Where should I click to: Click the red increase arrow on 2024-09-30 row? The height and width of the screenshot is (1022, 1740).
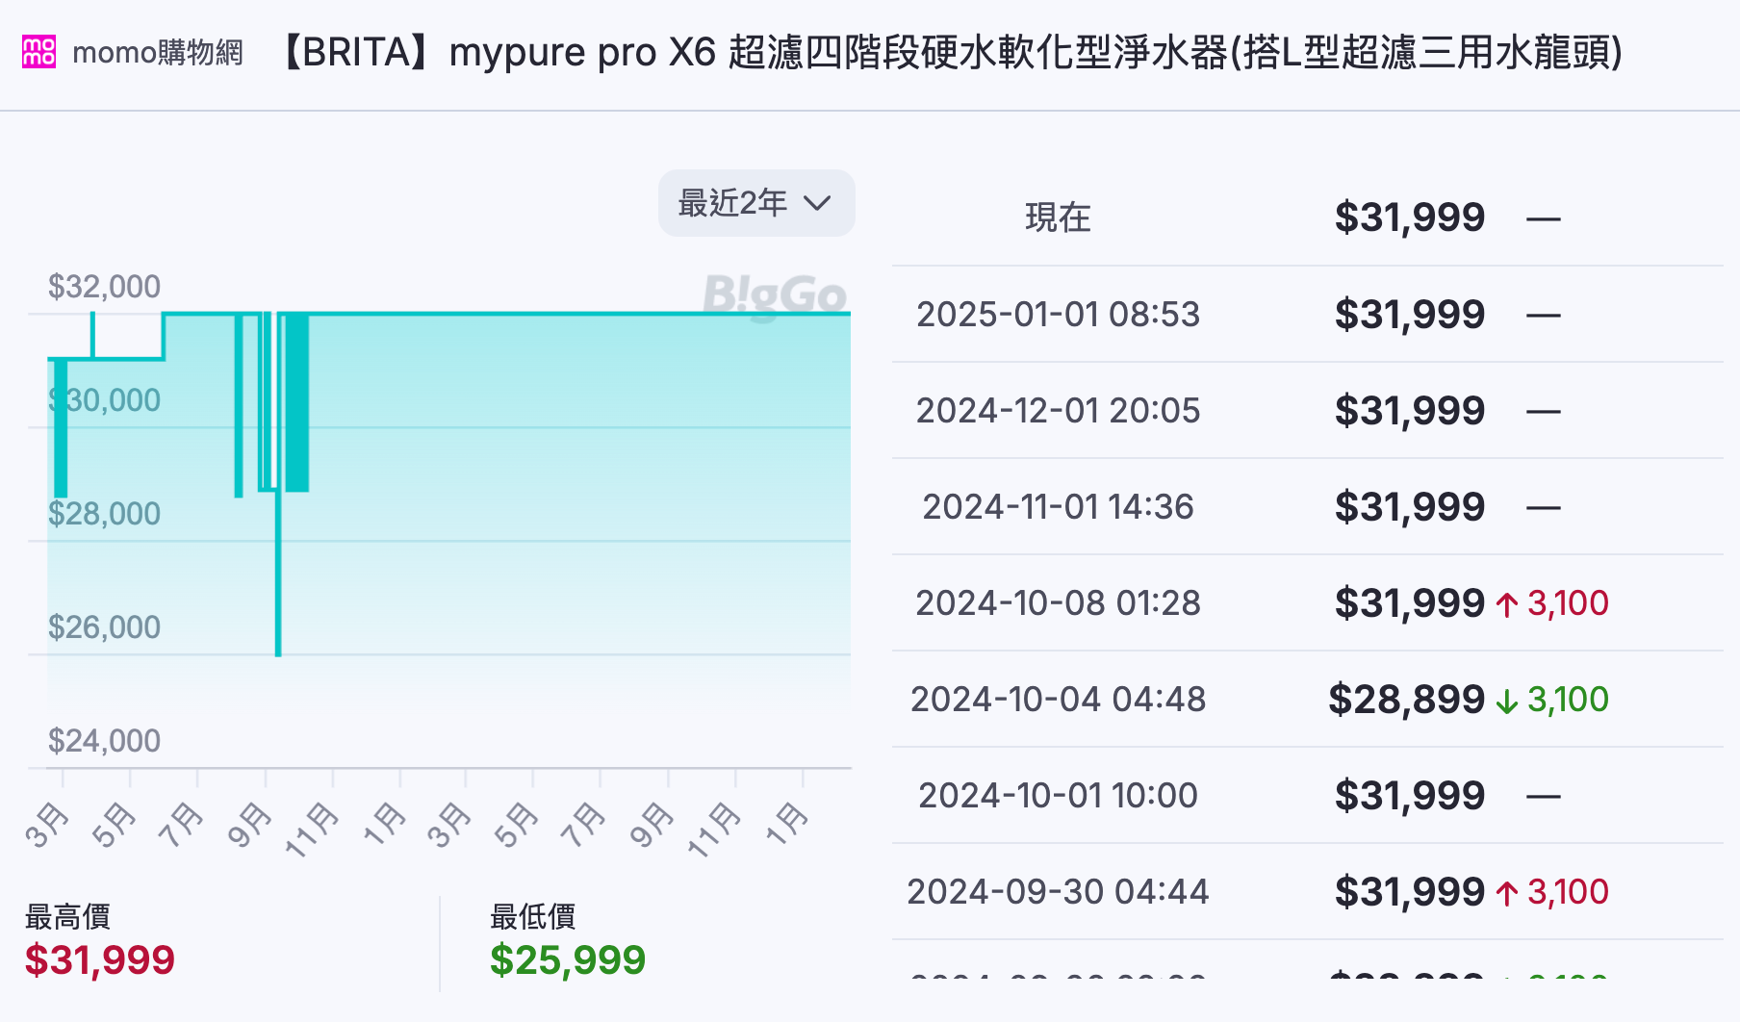(x=1507, y=891)
